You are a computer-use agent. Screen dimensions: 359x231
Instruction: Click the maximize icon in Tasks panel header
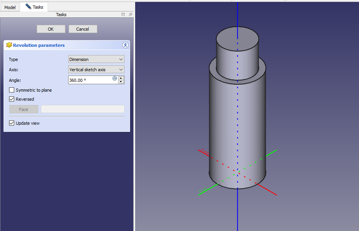coord(123,15)
